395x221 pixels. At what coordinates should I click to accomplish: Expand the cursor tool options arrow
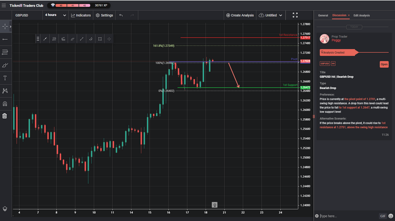(x=10, y=26)
